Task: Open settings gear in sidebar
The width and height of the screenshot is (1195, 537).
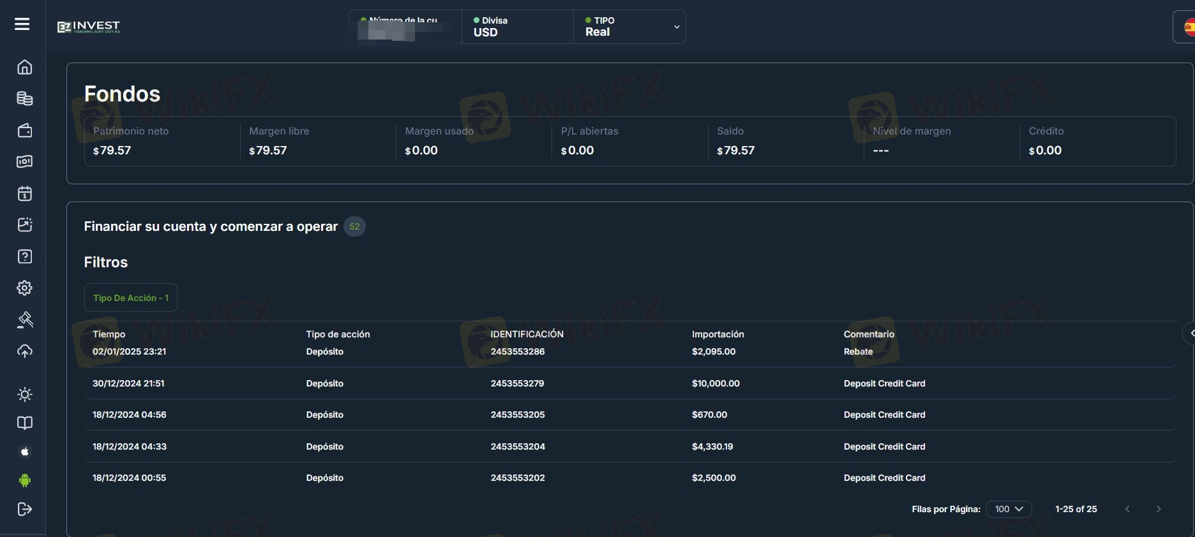Action: click(x=24, y=288)
